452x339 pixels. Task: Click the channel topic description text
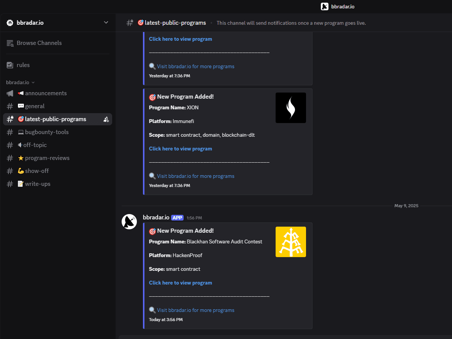pos(291,23)
